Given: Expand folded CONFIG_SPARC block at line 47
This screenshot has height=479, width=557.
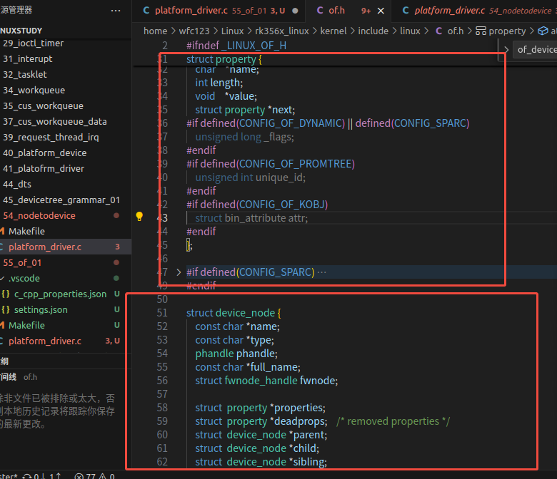Looking at the screenshot, I should [x=179, y=272].
